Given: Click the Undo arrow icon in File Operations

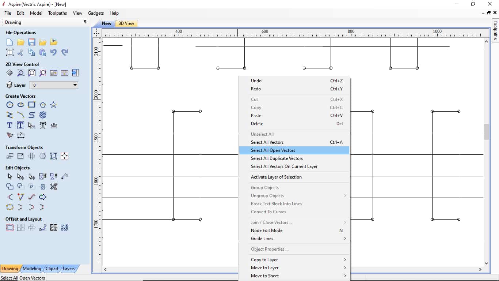Looking at the screenshot, I should coord(54,52).
